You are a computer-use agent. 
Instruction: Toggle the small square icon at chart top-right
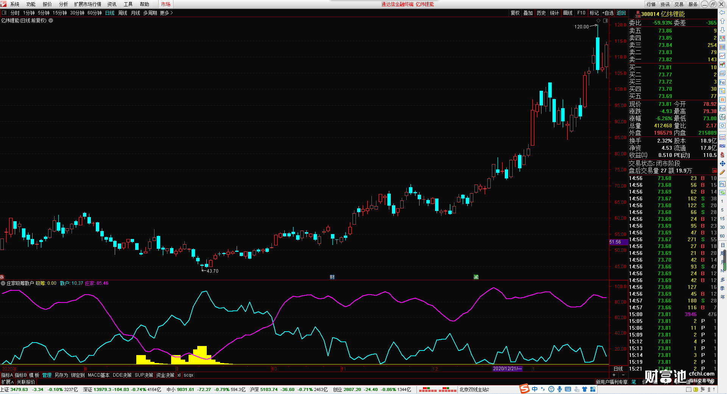click(x=605, y=20)
